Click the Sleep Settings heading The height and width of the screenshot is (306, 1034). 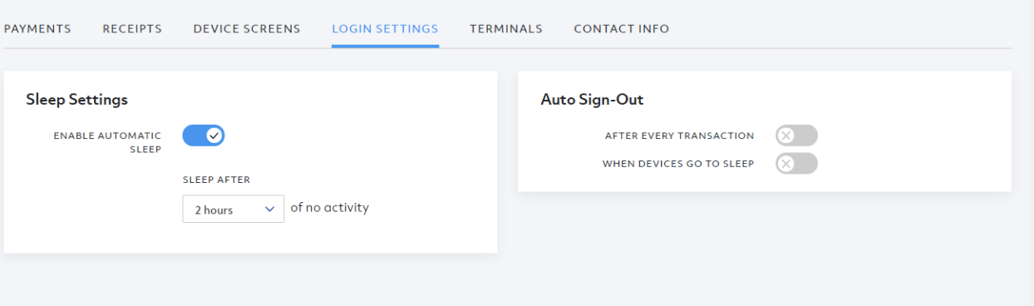pos(76,100)
